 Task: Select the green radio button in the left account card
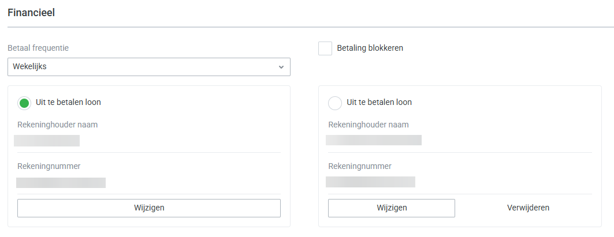[24, 103]
